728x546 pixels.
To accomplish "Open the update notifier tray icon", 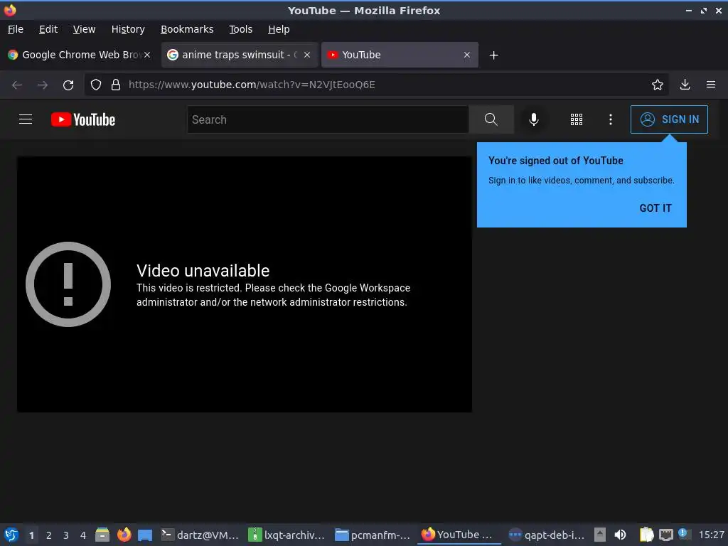I will tap(683, 533).
